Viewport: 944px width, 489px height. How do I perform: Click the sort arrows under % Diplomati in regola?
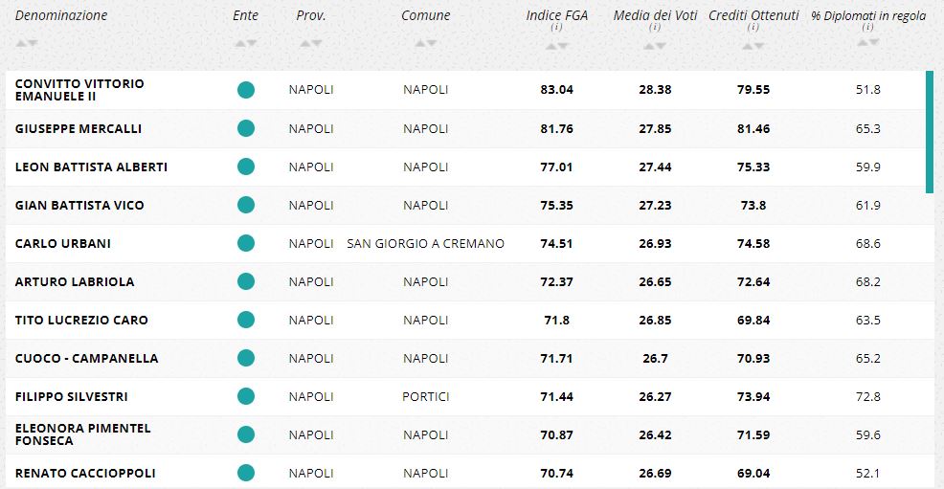pyautogui.click(x=867, y=43)
